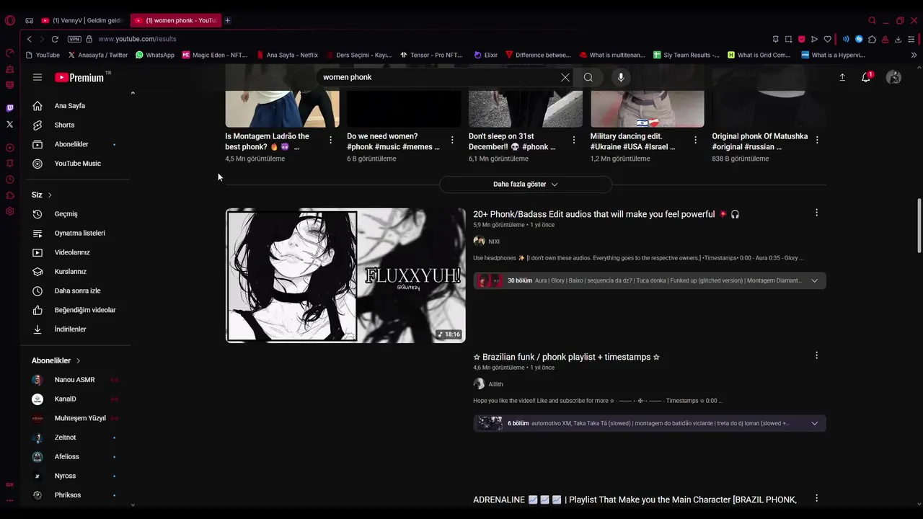Click the snapshot icon in address bar

point(788,39)
